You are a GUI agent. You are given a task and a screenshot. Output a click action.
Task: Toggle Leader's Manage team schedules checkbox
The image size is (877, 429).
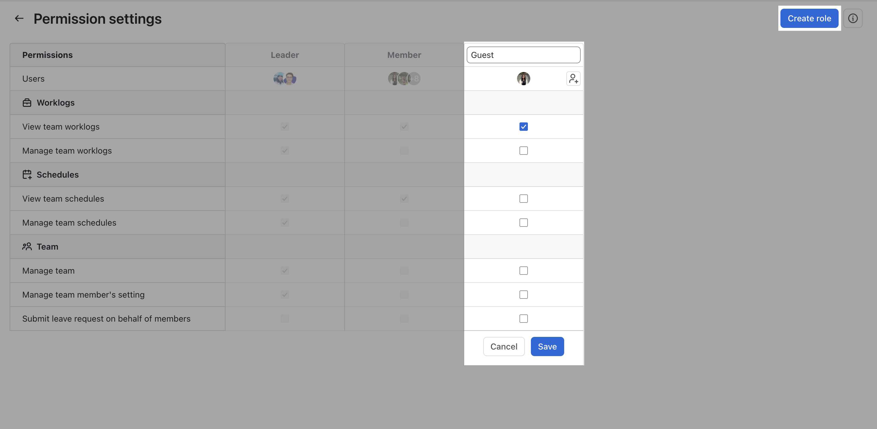pos(285,223)
